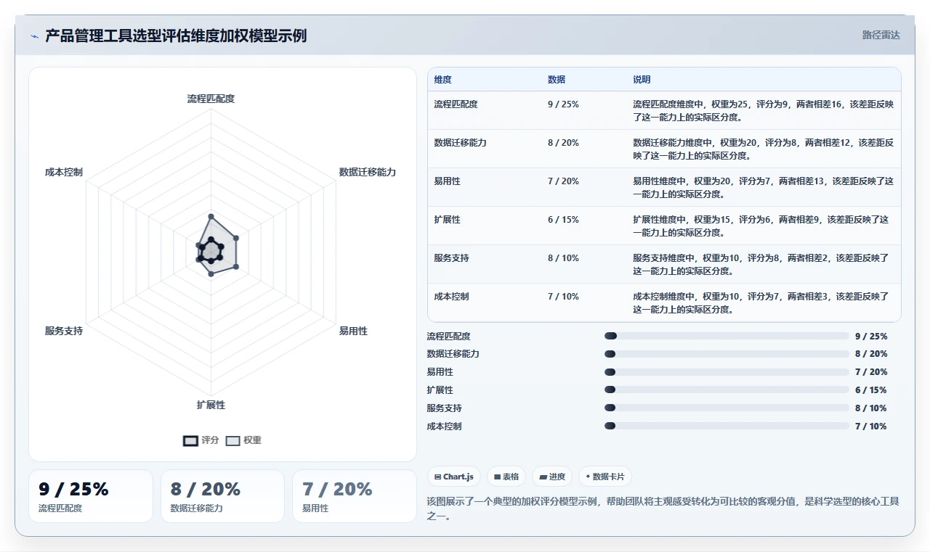Click the page title 产品管理工具选型评估维度加权模型示例
930x552 pixels.
pos(176,36)
